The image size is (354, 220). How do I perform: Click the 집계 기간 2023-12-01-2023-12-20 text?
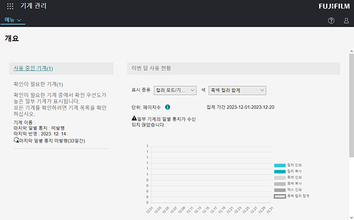point(241,107)
